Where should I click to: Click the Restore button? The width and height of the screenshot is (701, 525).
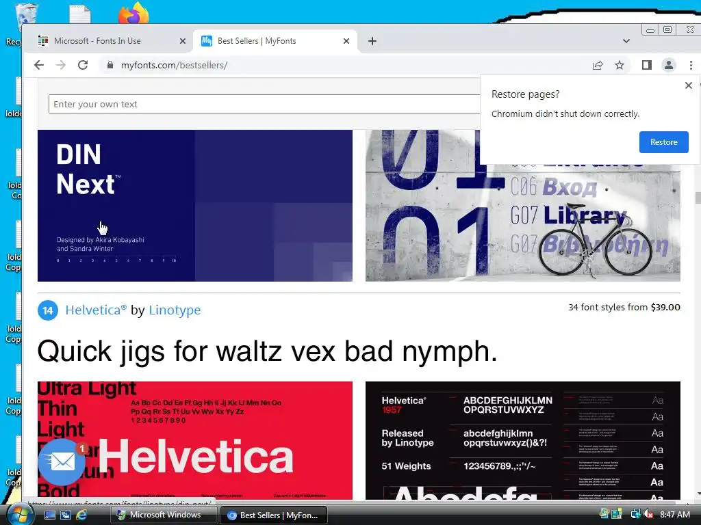pyautogui.click(x=663, y=142)
